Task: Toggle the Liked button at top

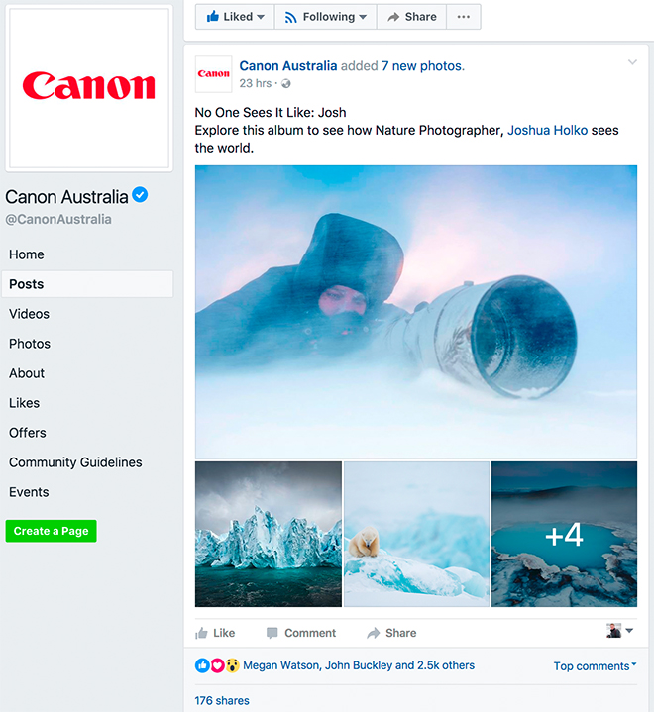Action: click(235, 17)
